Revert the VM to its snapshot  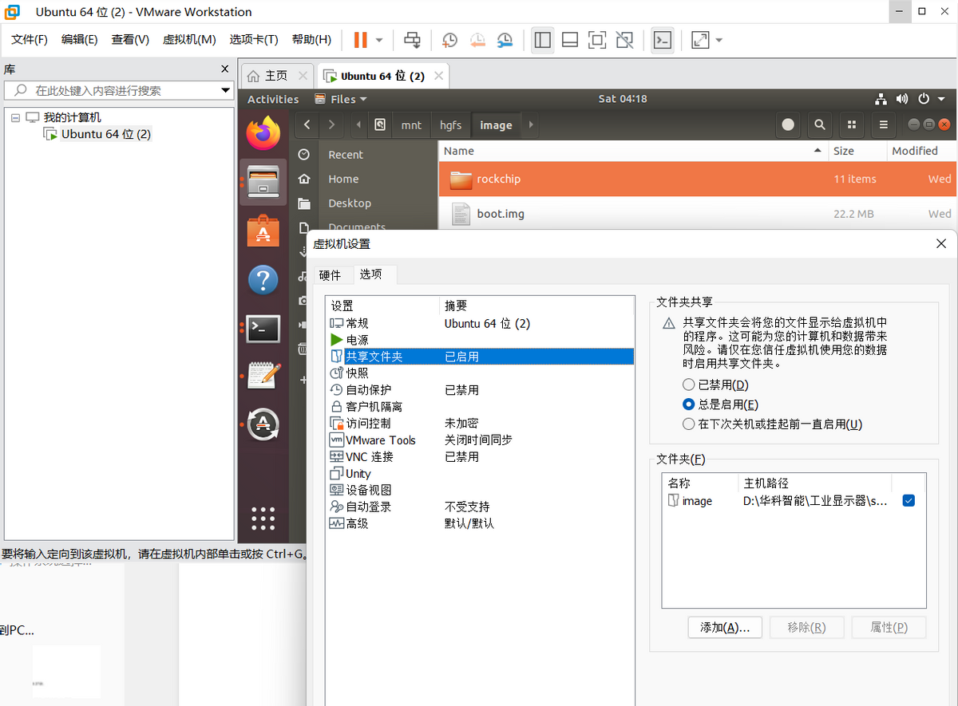477,40
